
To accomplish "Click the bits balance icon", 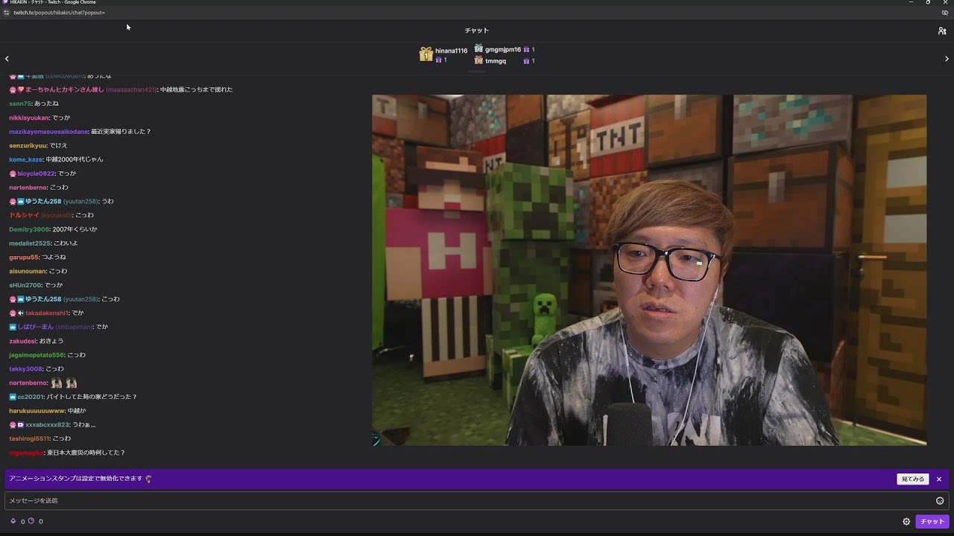I will [x=13, y=521].
